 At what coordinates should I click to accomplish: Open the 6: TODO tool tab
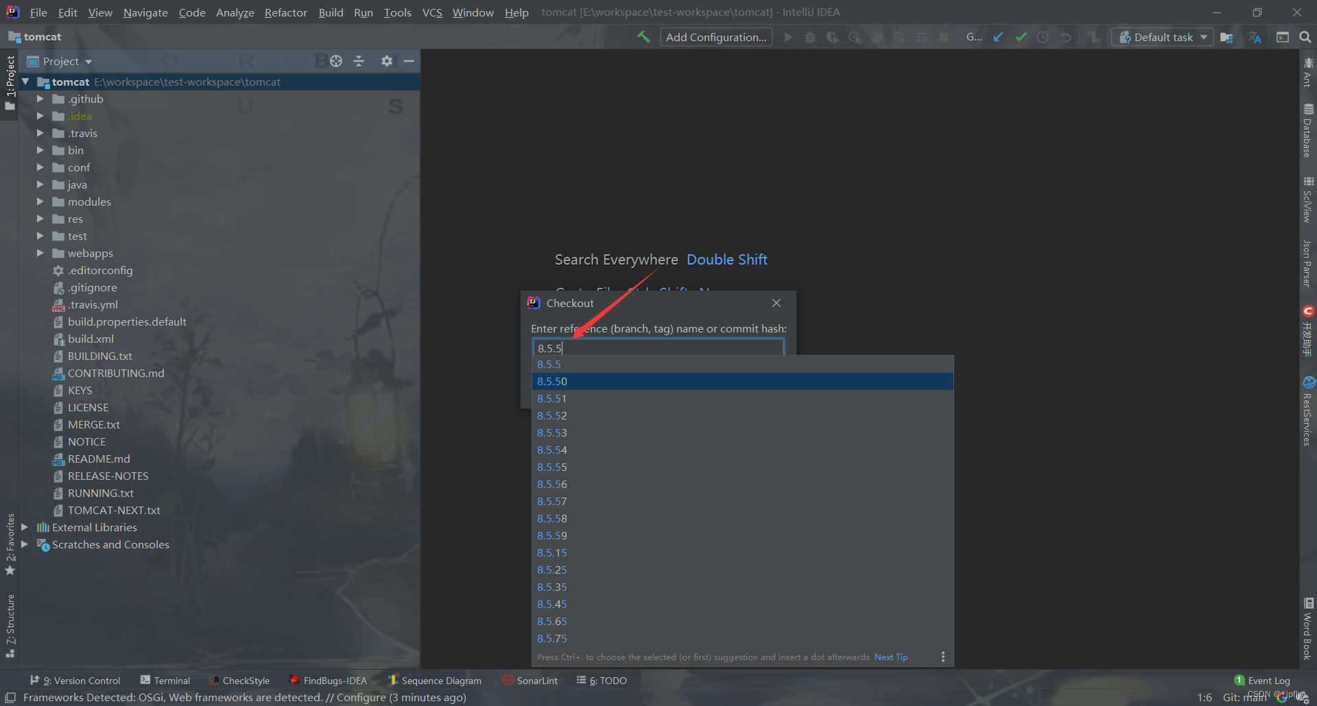pyautogui.click(x=602, y=681)
